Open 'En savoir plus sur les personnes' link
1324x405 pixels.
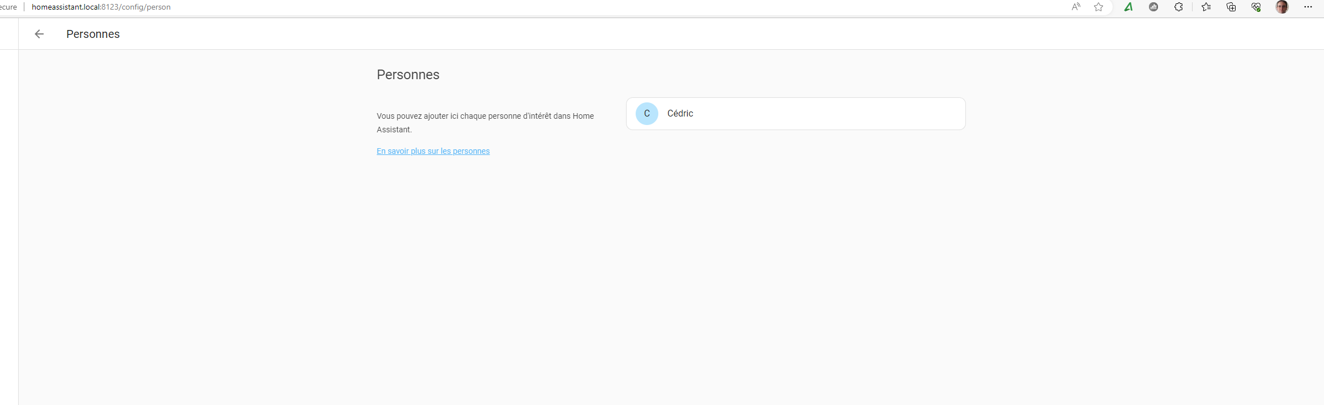[433, 151]
